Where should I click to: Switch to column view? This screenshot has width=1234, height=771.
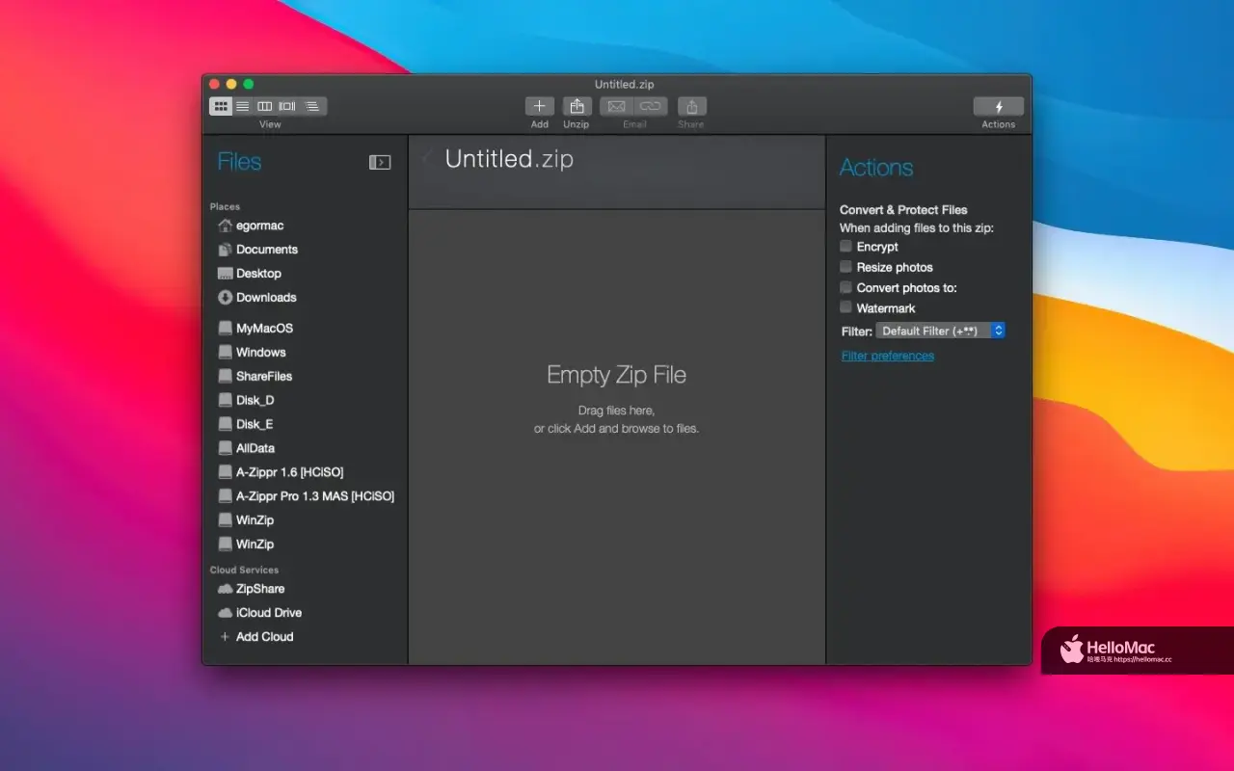tap(264, 106)
